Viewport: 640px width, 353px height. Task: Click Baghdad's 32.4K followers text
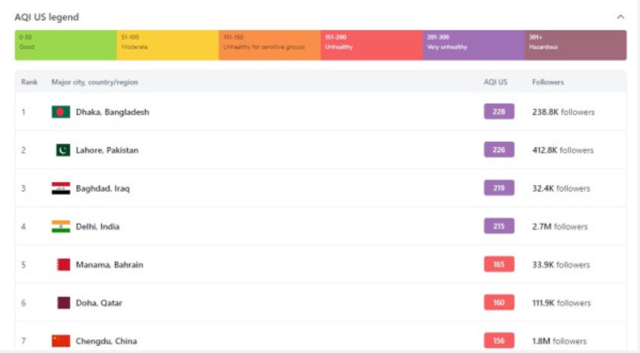pyautogui.click(x=560, y=189)
